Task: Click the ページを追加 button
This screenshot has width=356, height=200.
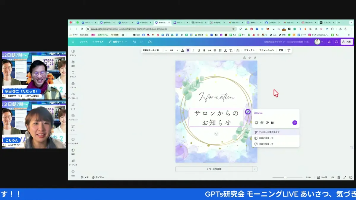Action: tap(214, 169)
